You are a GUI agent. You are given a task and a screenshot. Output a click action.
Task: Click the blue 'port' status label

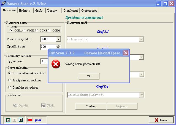(x=38, y=120)
